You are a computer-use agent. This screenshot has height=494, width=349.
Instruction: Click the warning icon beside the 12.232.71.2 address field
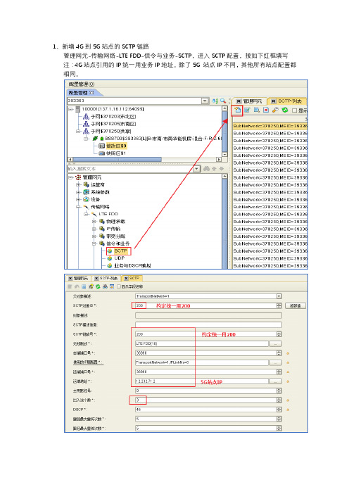[288, 381]
